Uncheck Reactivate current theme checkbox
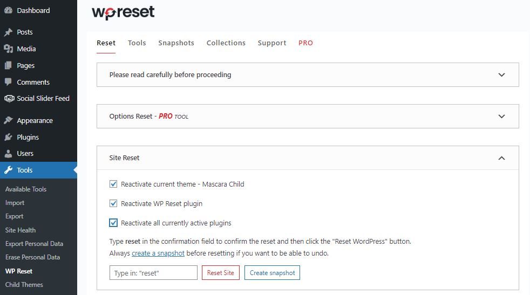 (x=113, y=184)
